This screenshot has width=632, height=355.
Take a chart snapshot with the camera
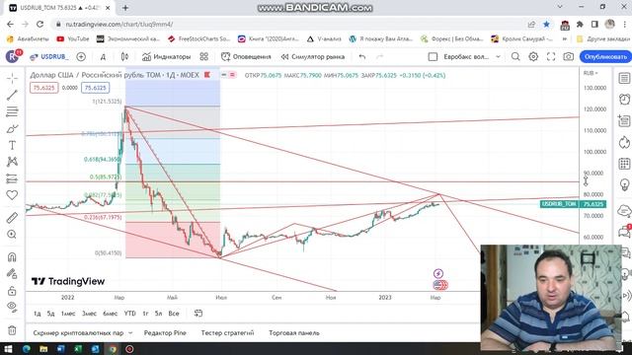point(569,57)
